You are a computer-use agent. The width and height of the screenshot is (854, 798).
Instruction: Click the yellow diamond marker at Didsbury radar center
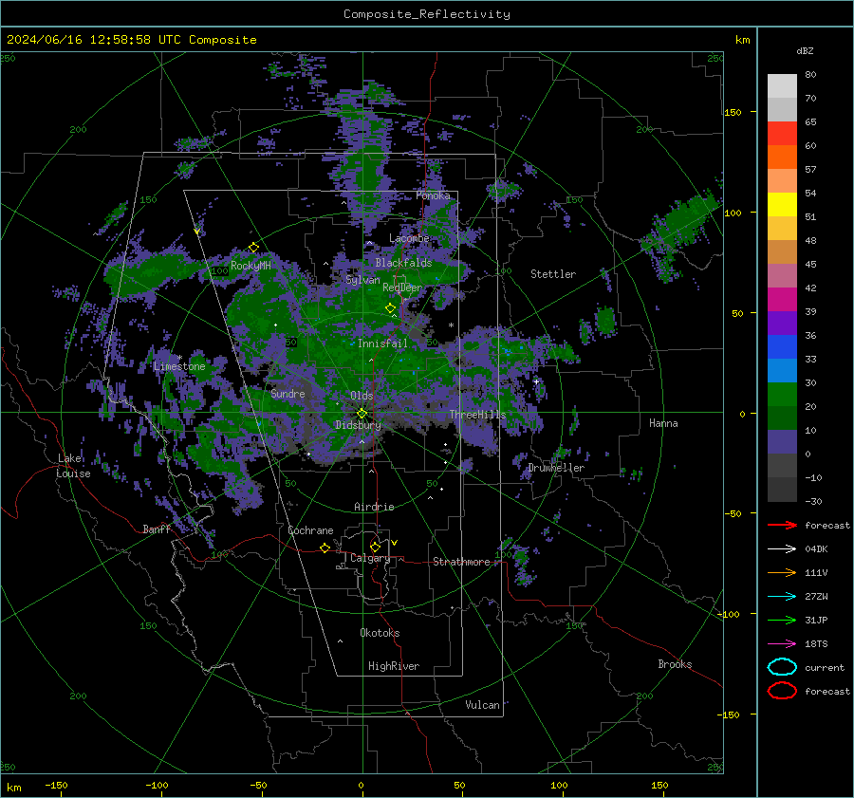pyautogui.click(x=362, y=414)
